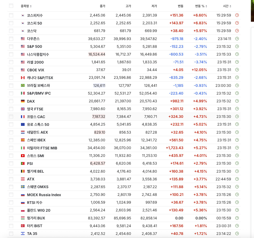Check the box for S&P 500
This screenshot has width=254, height=238.
point(11,47)
